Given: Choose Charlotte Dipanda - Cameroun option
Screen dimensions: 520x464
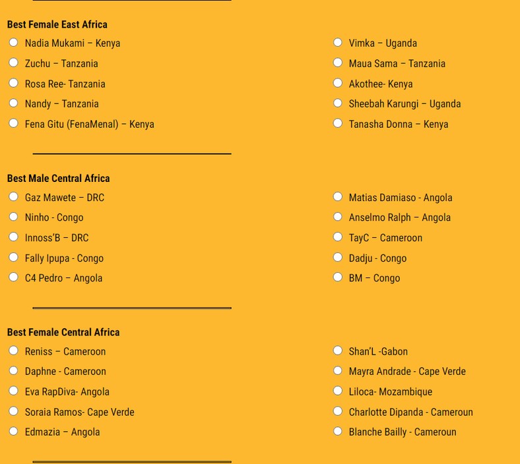Looking at the screenshot, I should pos(337,411).
